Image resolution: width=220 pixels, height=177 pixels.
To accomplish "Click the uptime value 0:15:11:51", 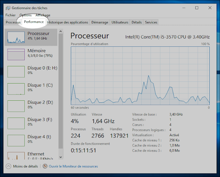I will 84,151.
